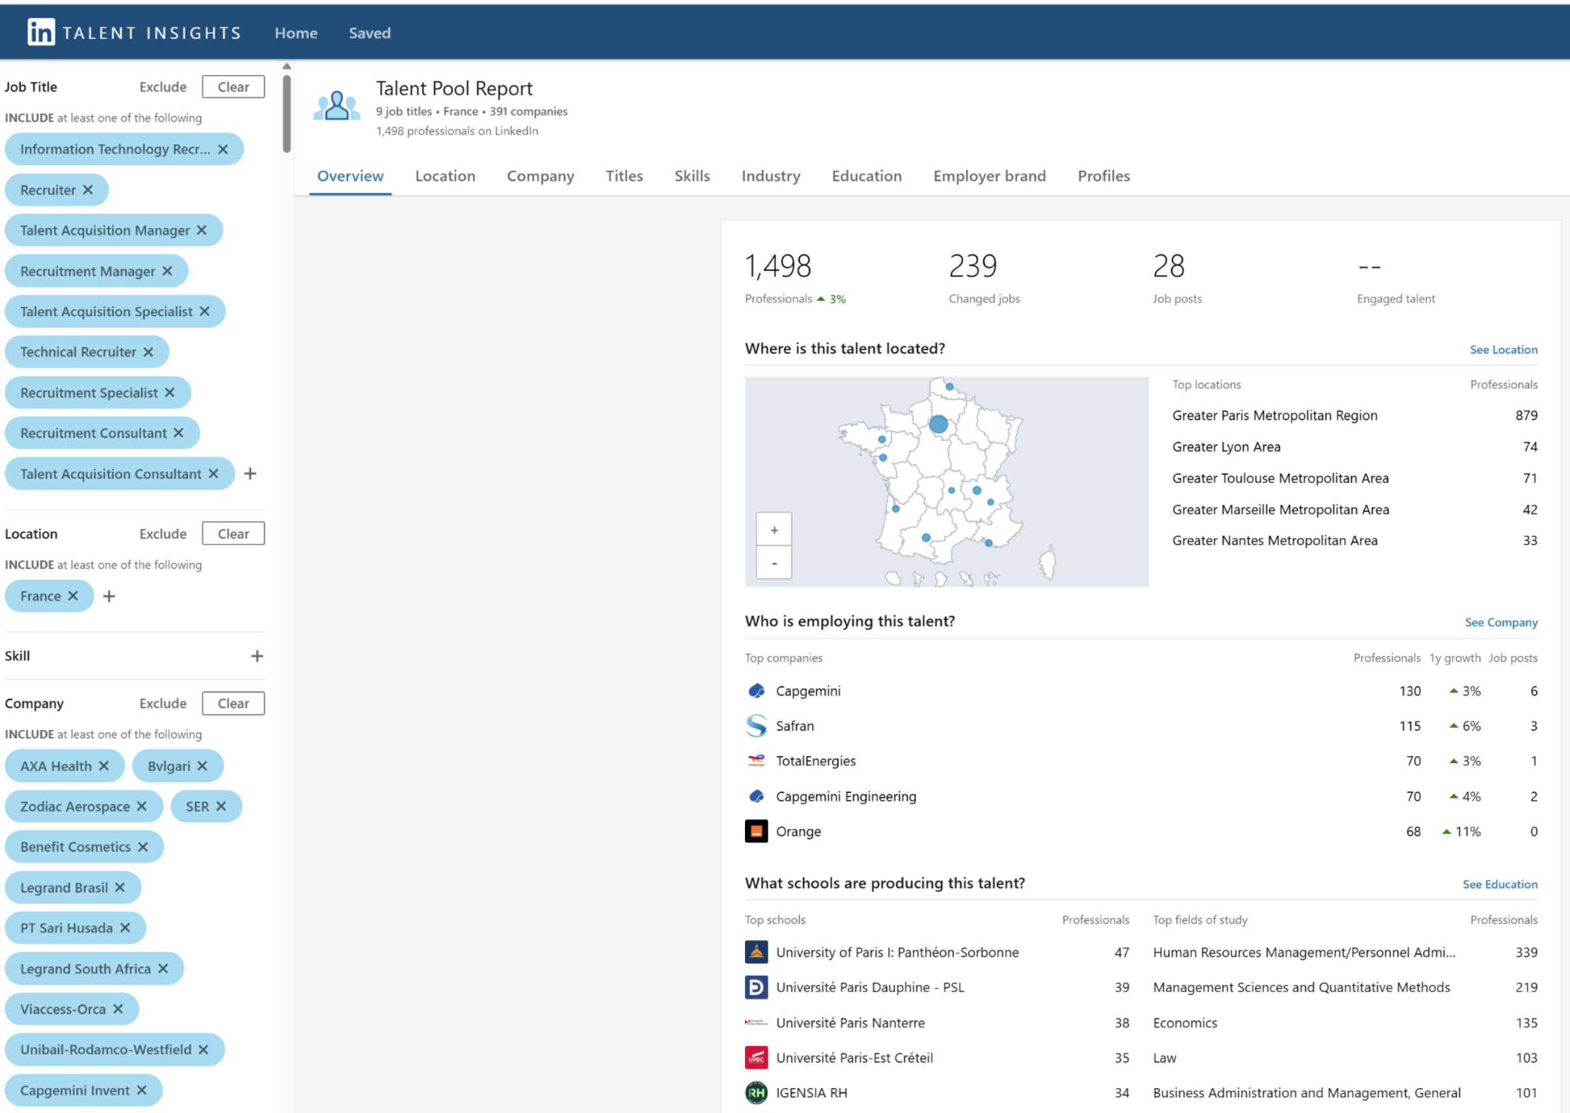Remove AXA Health company chip

pos(103,766)
